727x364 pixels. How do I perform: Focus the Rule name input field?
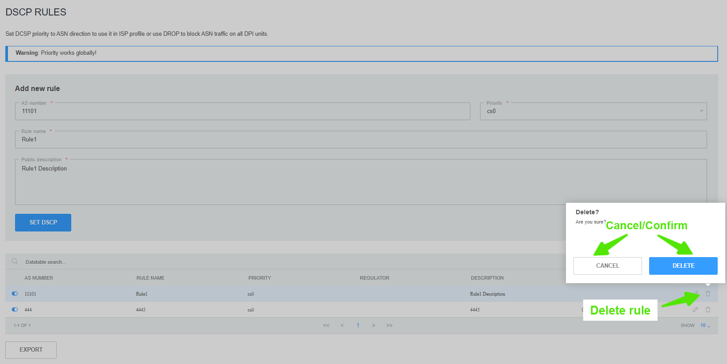pos(361,140)
